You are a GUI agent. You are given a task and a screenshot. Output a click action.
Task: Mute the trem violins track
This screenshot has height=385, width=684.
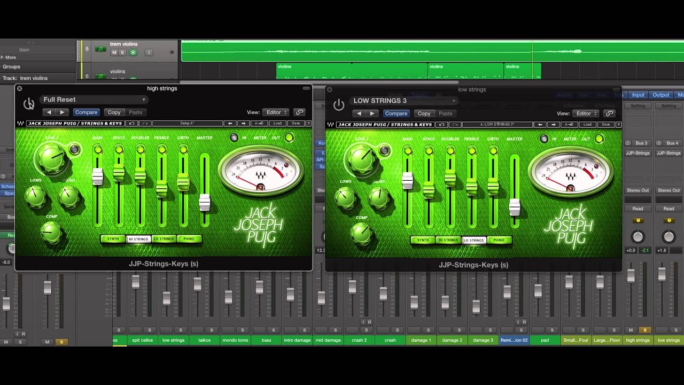[x=114, y=52]
